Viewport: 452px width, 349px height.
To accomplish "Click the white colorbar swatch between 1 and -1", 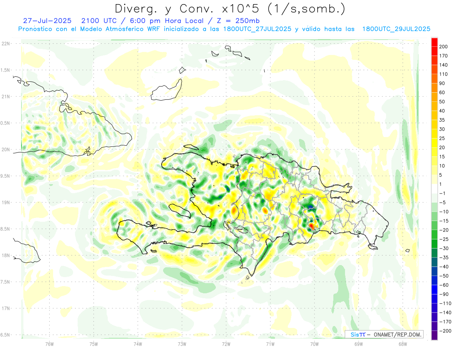I will pos(434,189).
